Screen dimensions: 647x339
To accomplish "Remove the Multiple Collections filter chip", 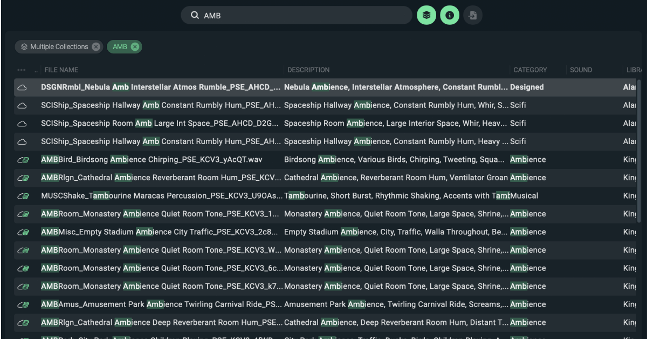I will pos(96,46).
